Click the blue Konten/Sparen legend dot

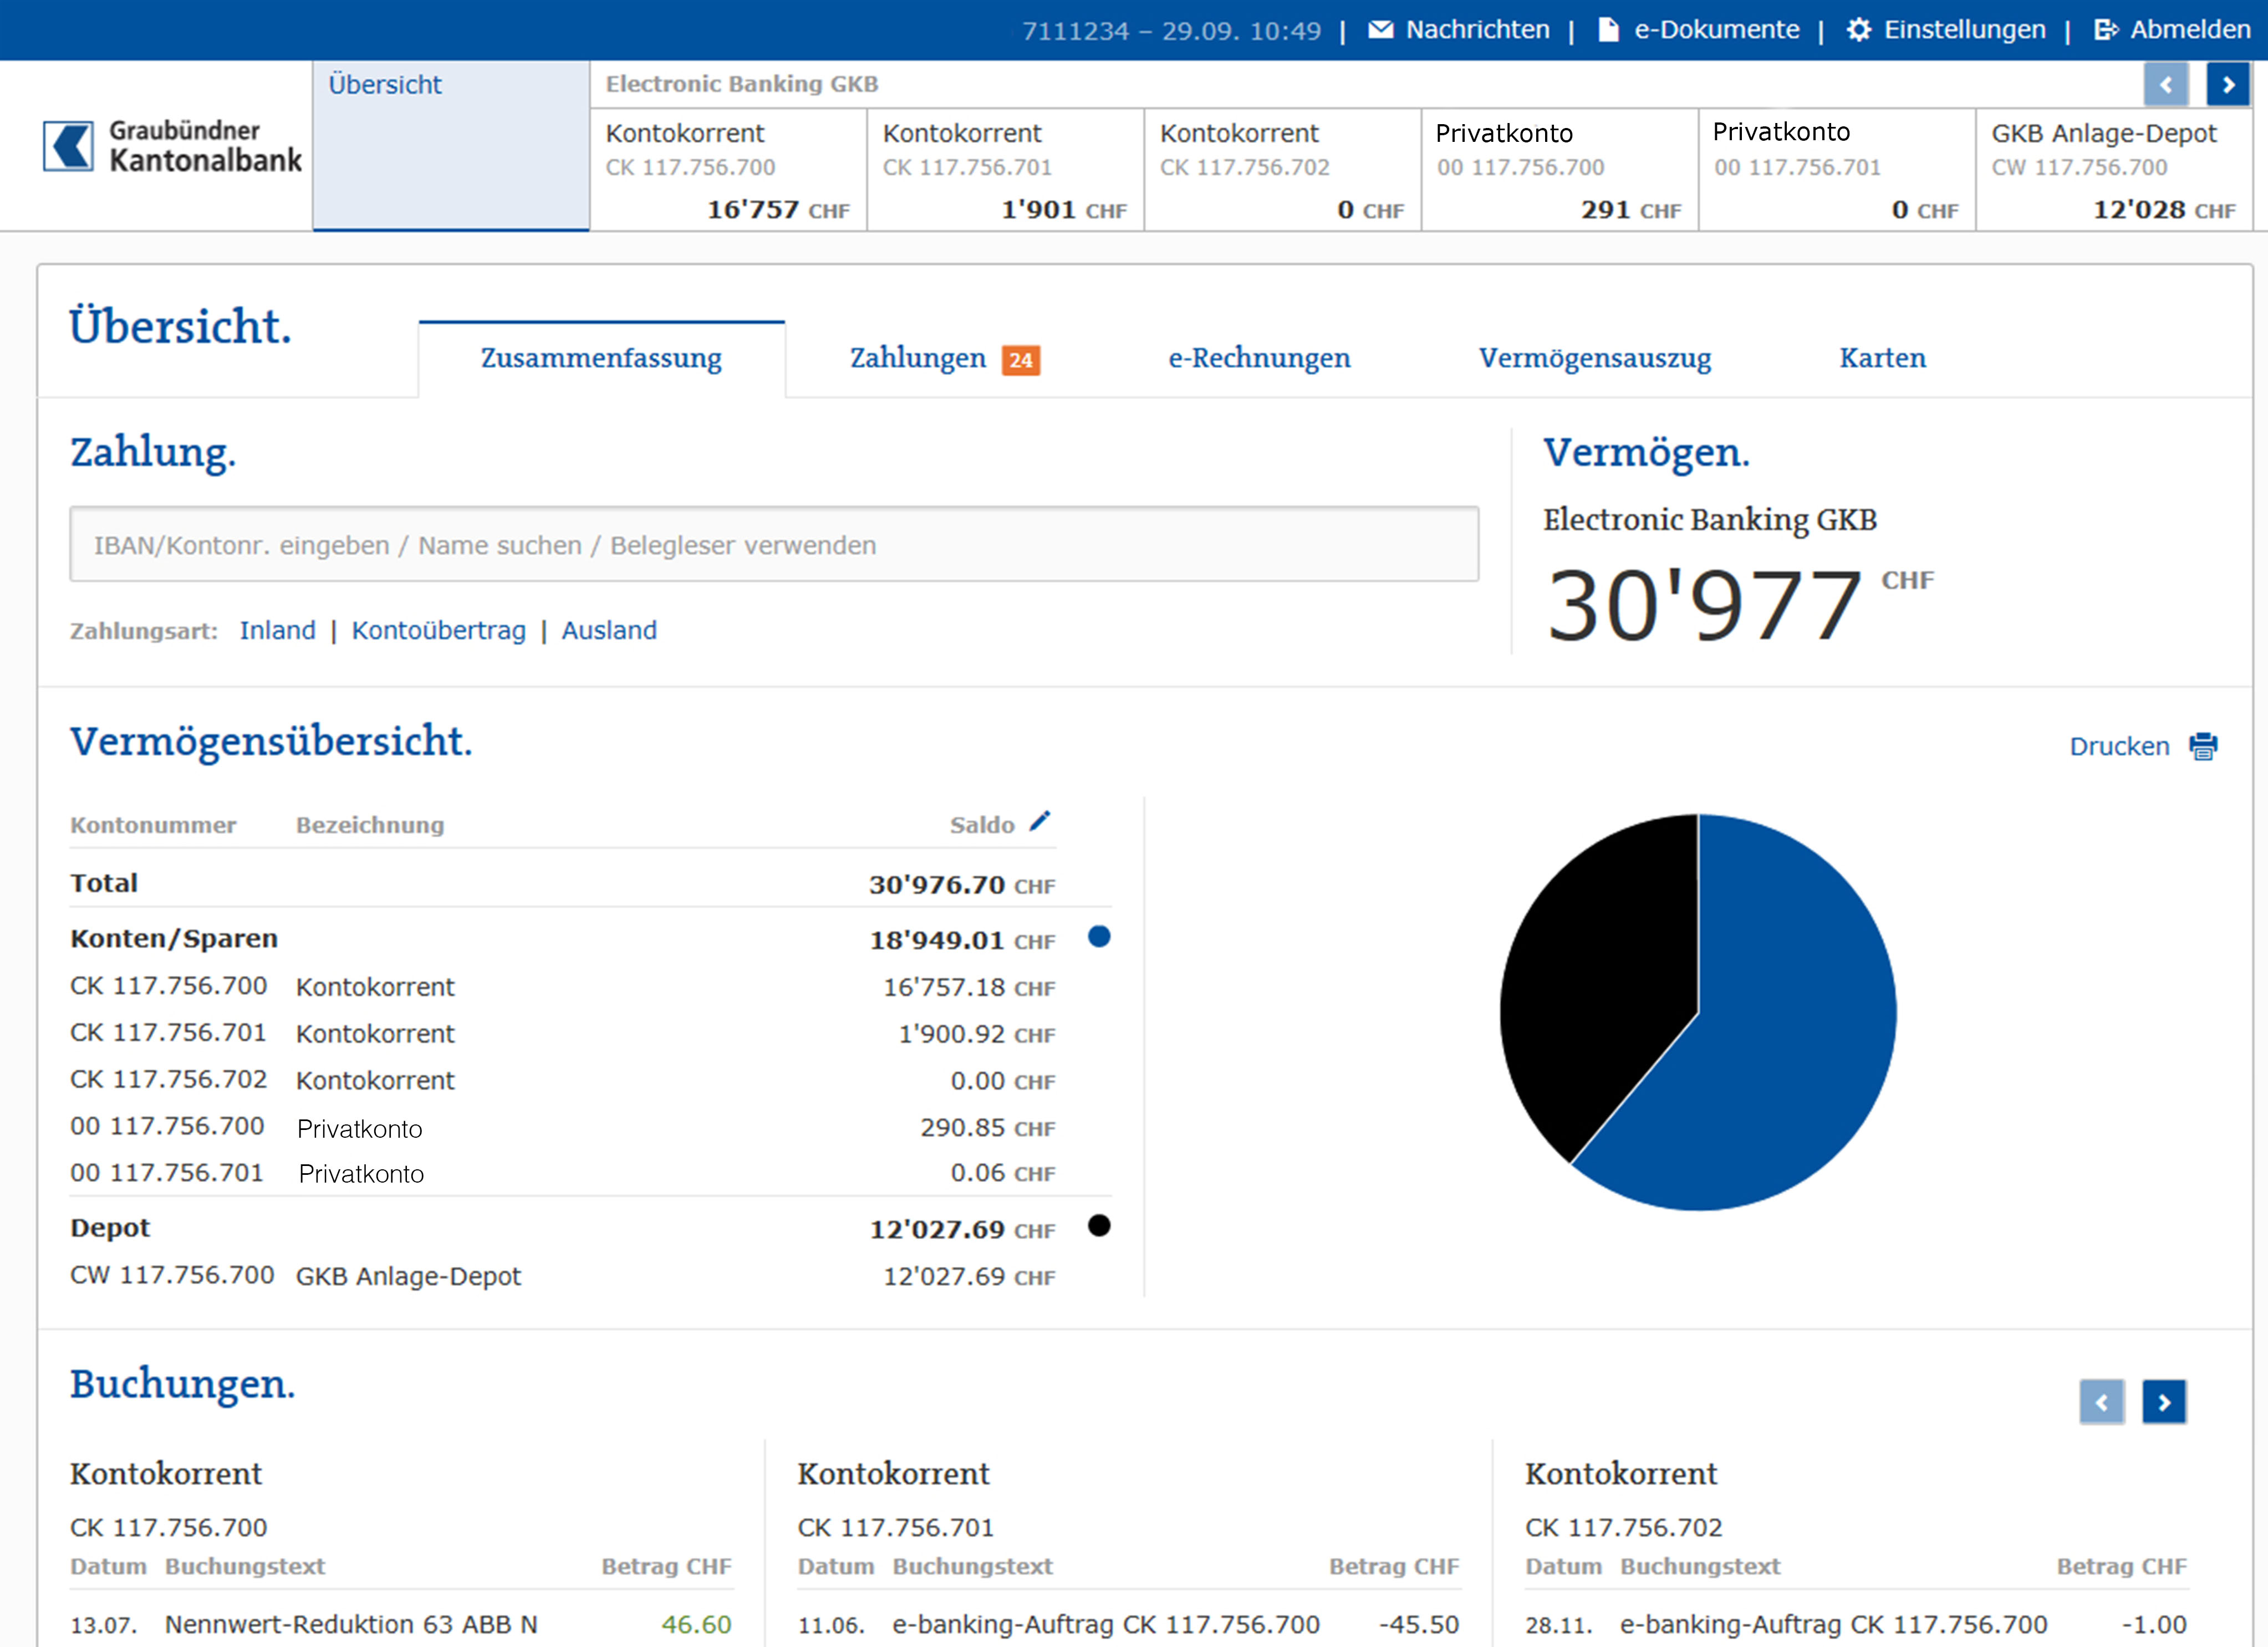click(x=1099, y=937)
